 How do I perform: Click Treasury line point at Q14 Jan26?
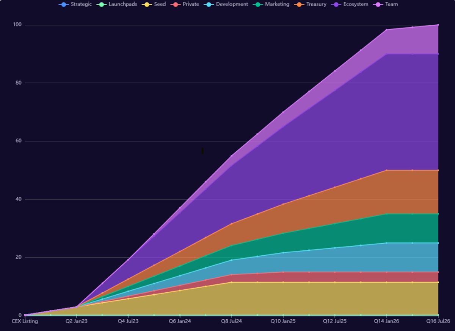click(x=386, y=170)
